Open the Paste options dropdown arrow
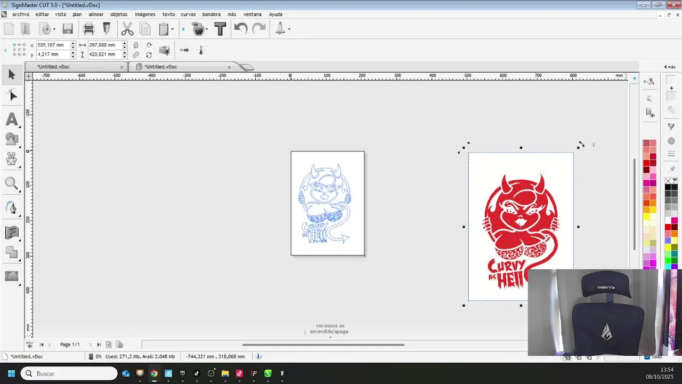682x384 pixels. [172, 29]
